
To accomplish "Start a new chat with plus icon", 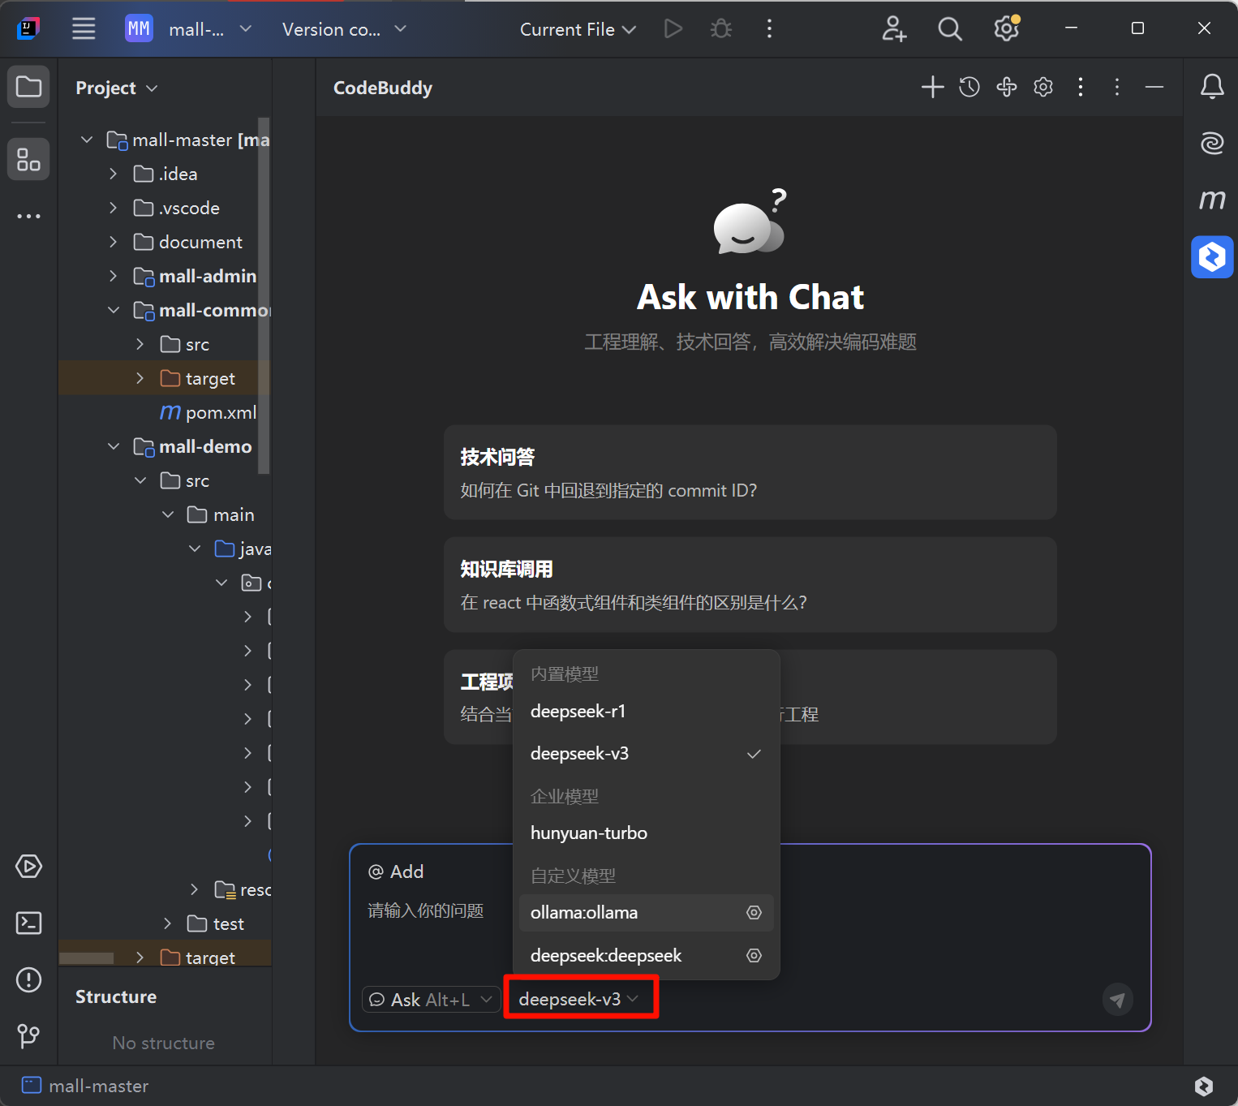I will tap(932, 88).
